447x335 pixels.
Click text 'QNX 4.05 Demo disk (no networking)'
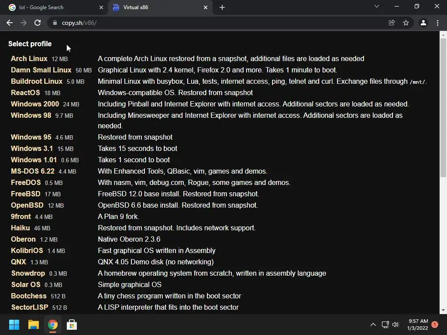coord(156,262)
